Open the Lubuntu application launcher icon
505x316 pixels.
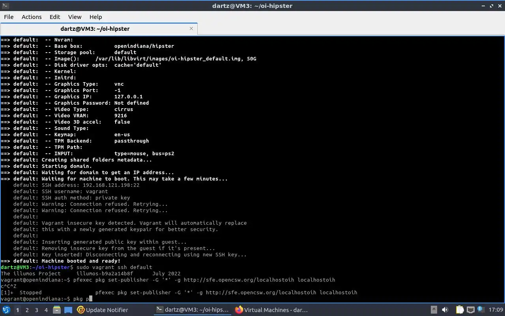(x=6, y=310)
